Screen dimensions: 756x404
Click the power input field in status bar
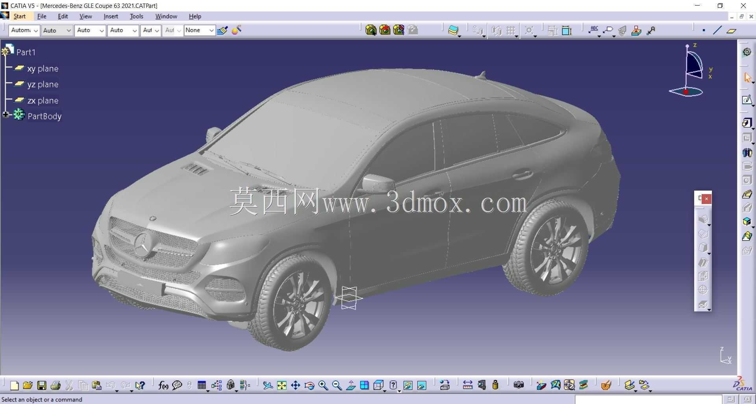coord(648,399)
